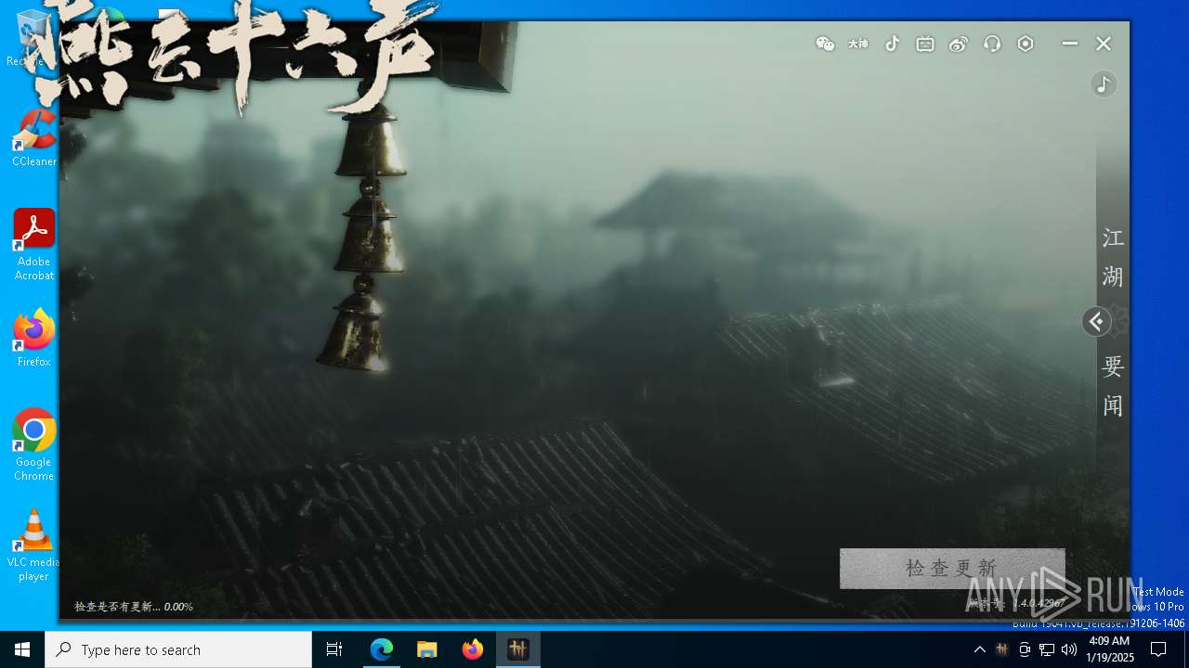Click the taskbar search box
Screen dimensions: 1189x668
178,649
